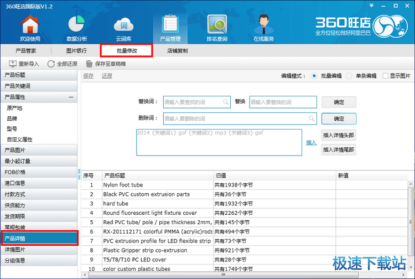Select 分组信息 in sidebar
Image resolution: width=415 pixels, height=279 pixels.
click(x=39, y=261)
